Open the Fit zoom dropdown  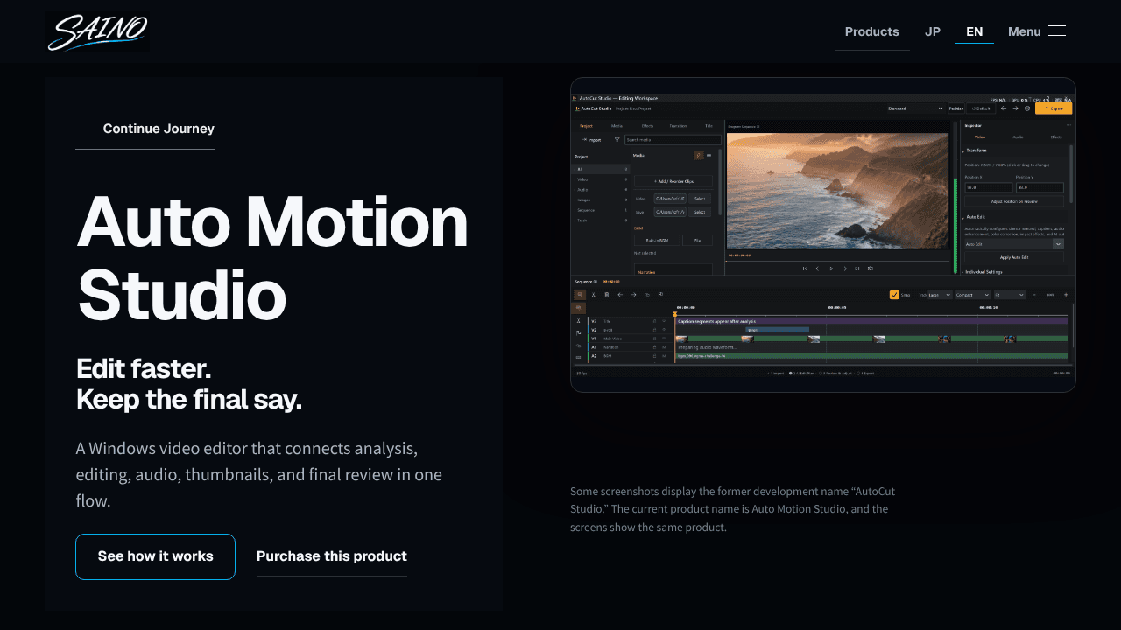[x=1010, y=295]
